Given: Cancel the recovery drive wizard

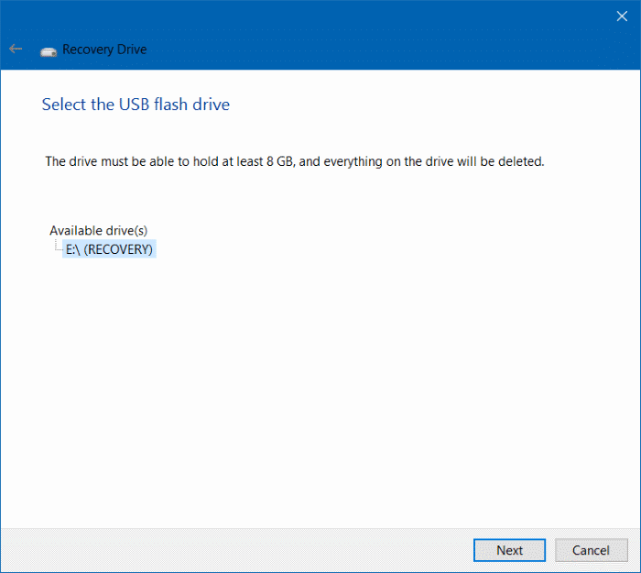Looking at the screenshot, I should [x=592, y=550].
